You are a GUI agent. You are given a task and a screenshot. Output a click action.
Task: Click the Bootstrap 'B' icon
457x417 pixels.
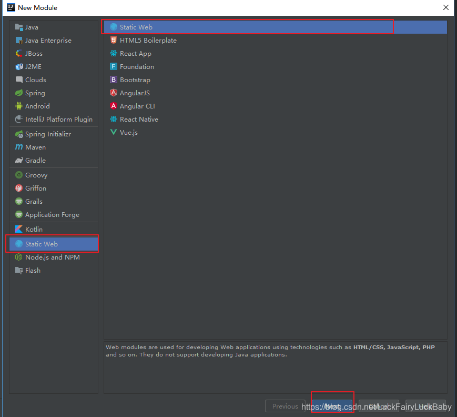[114, 80]
